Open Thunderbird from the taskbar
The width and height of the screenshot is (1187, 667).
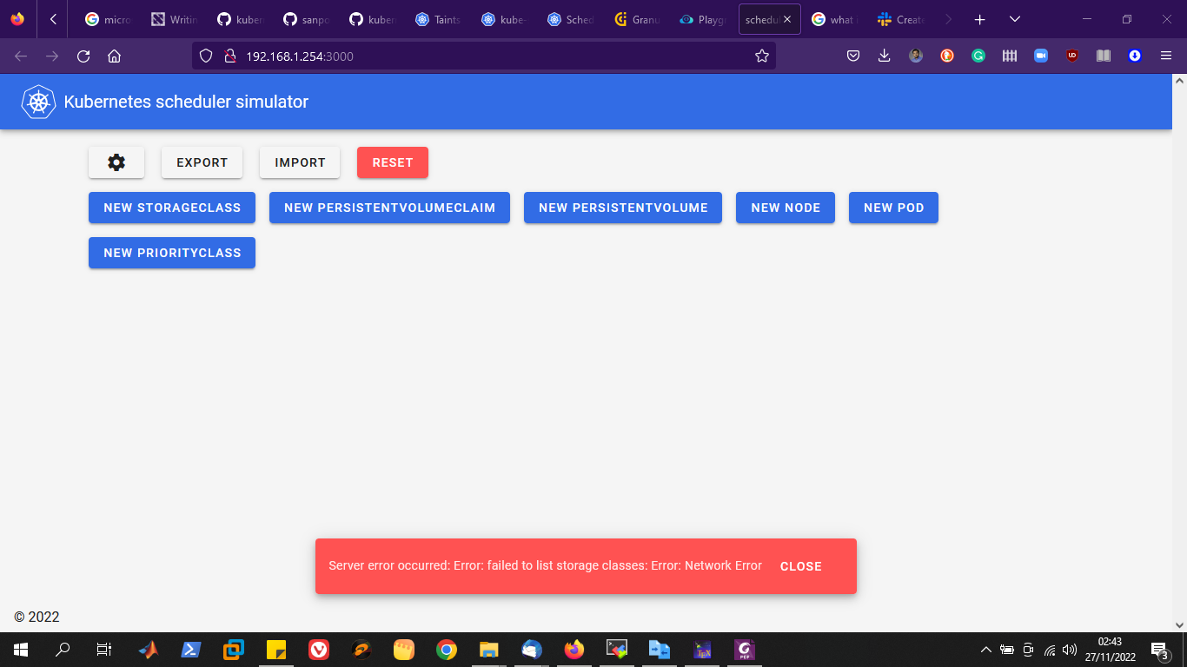531,649
